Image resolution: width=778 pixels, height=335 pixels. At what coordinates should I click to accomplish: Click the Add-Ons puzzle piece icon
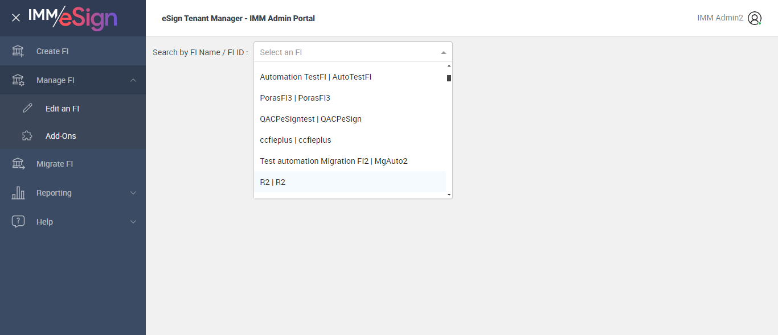27,136
